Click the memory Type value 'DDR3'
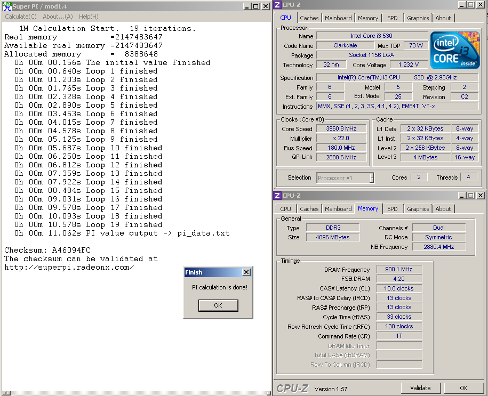This screenshot has height=396, width=488. [333, 228]
